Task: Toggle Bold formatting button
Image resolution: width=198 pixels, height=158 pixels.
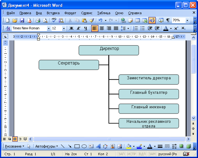Action: click(x=71, y=28)
